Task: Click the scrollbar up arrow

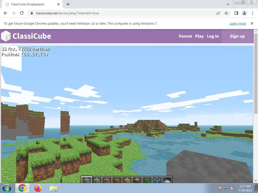Action: tap(256, 31)
